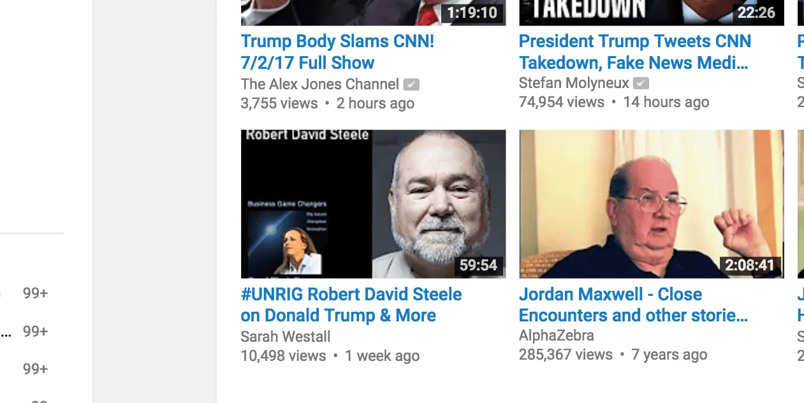Click the partially visible video thumbnail at right edge
The image size is (804, 403).
click(x=801, y=204)
